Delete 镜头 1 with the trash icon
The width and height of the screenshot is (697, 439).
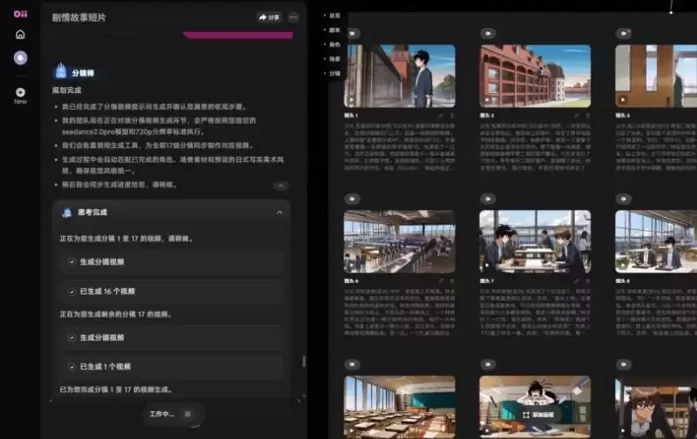click(452, 116)
